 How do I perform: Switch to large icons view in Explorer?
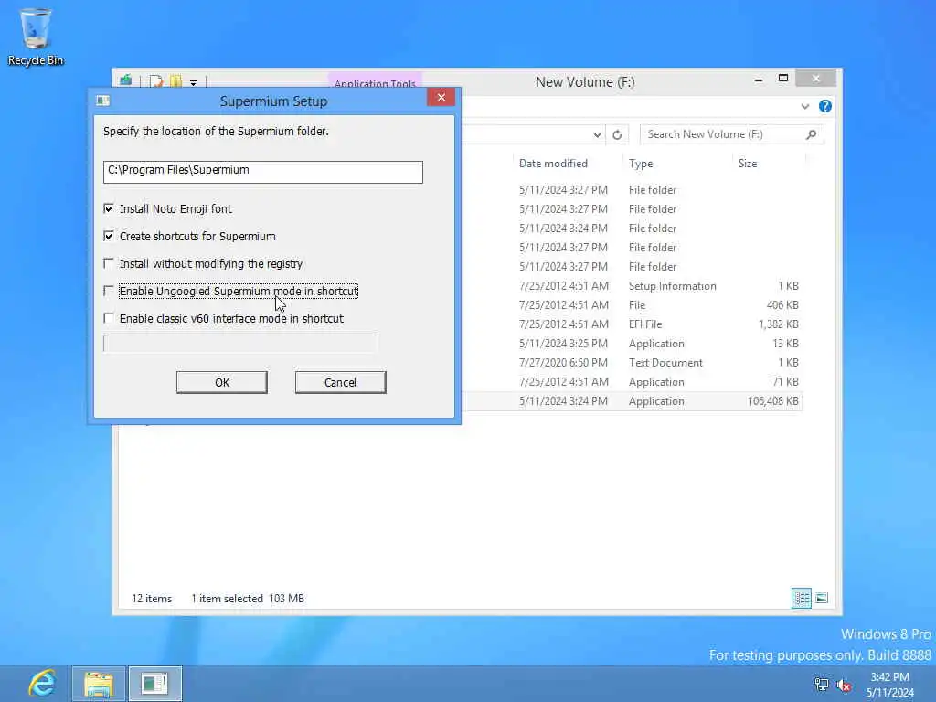coord(822,598)
